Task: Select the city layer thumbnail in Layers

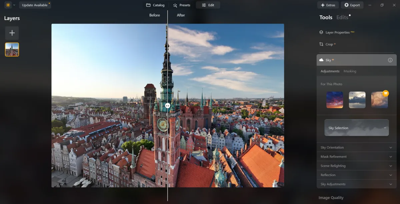Action: [x=12, y=49]
